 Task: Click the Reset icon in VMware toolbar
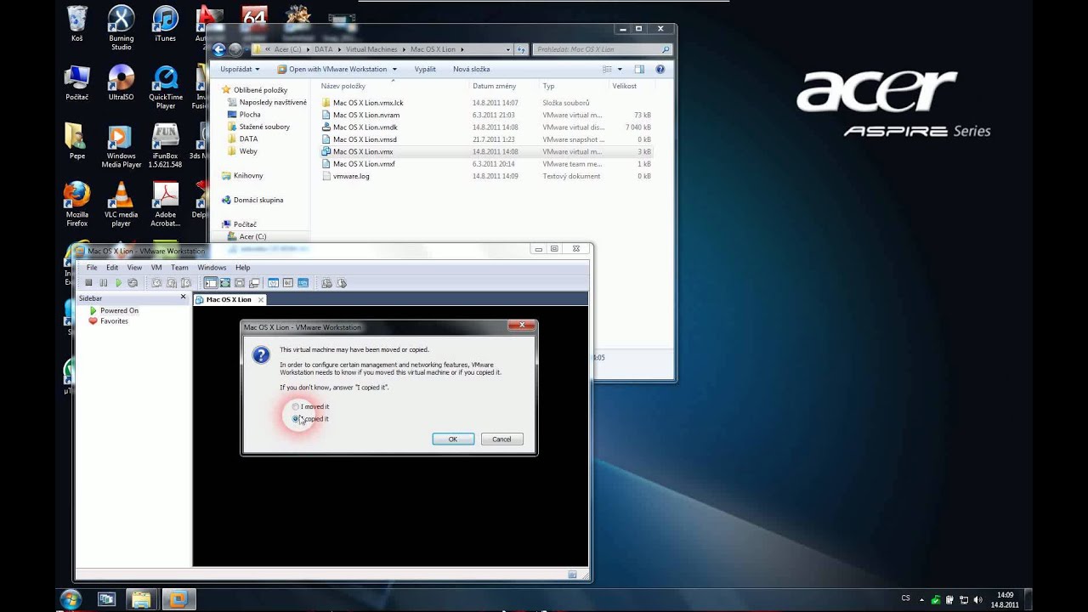click(x=133, y=283)
